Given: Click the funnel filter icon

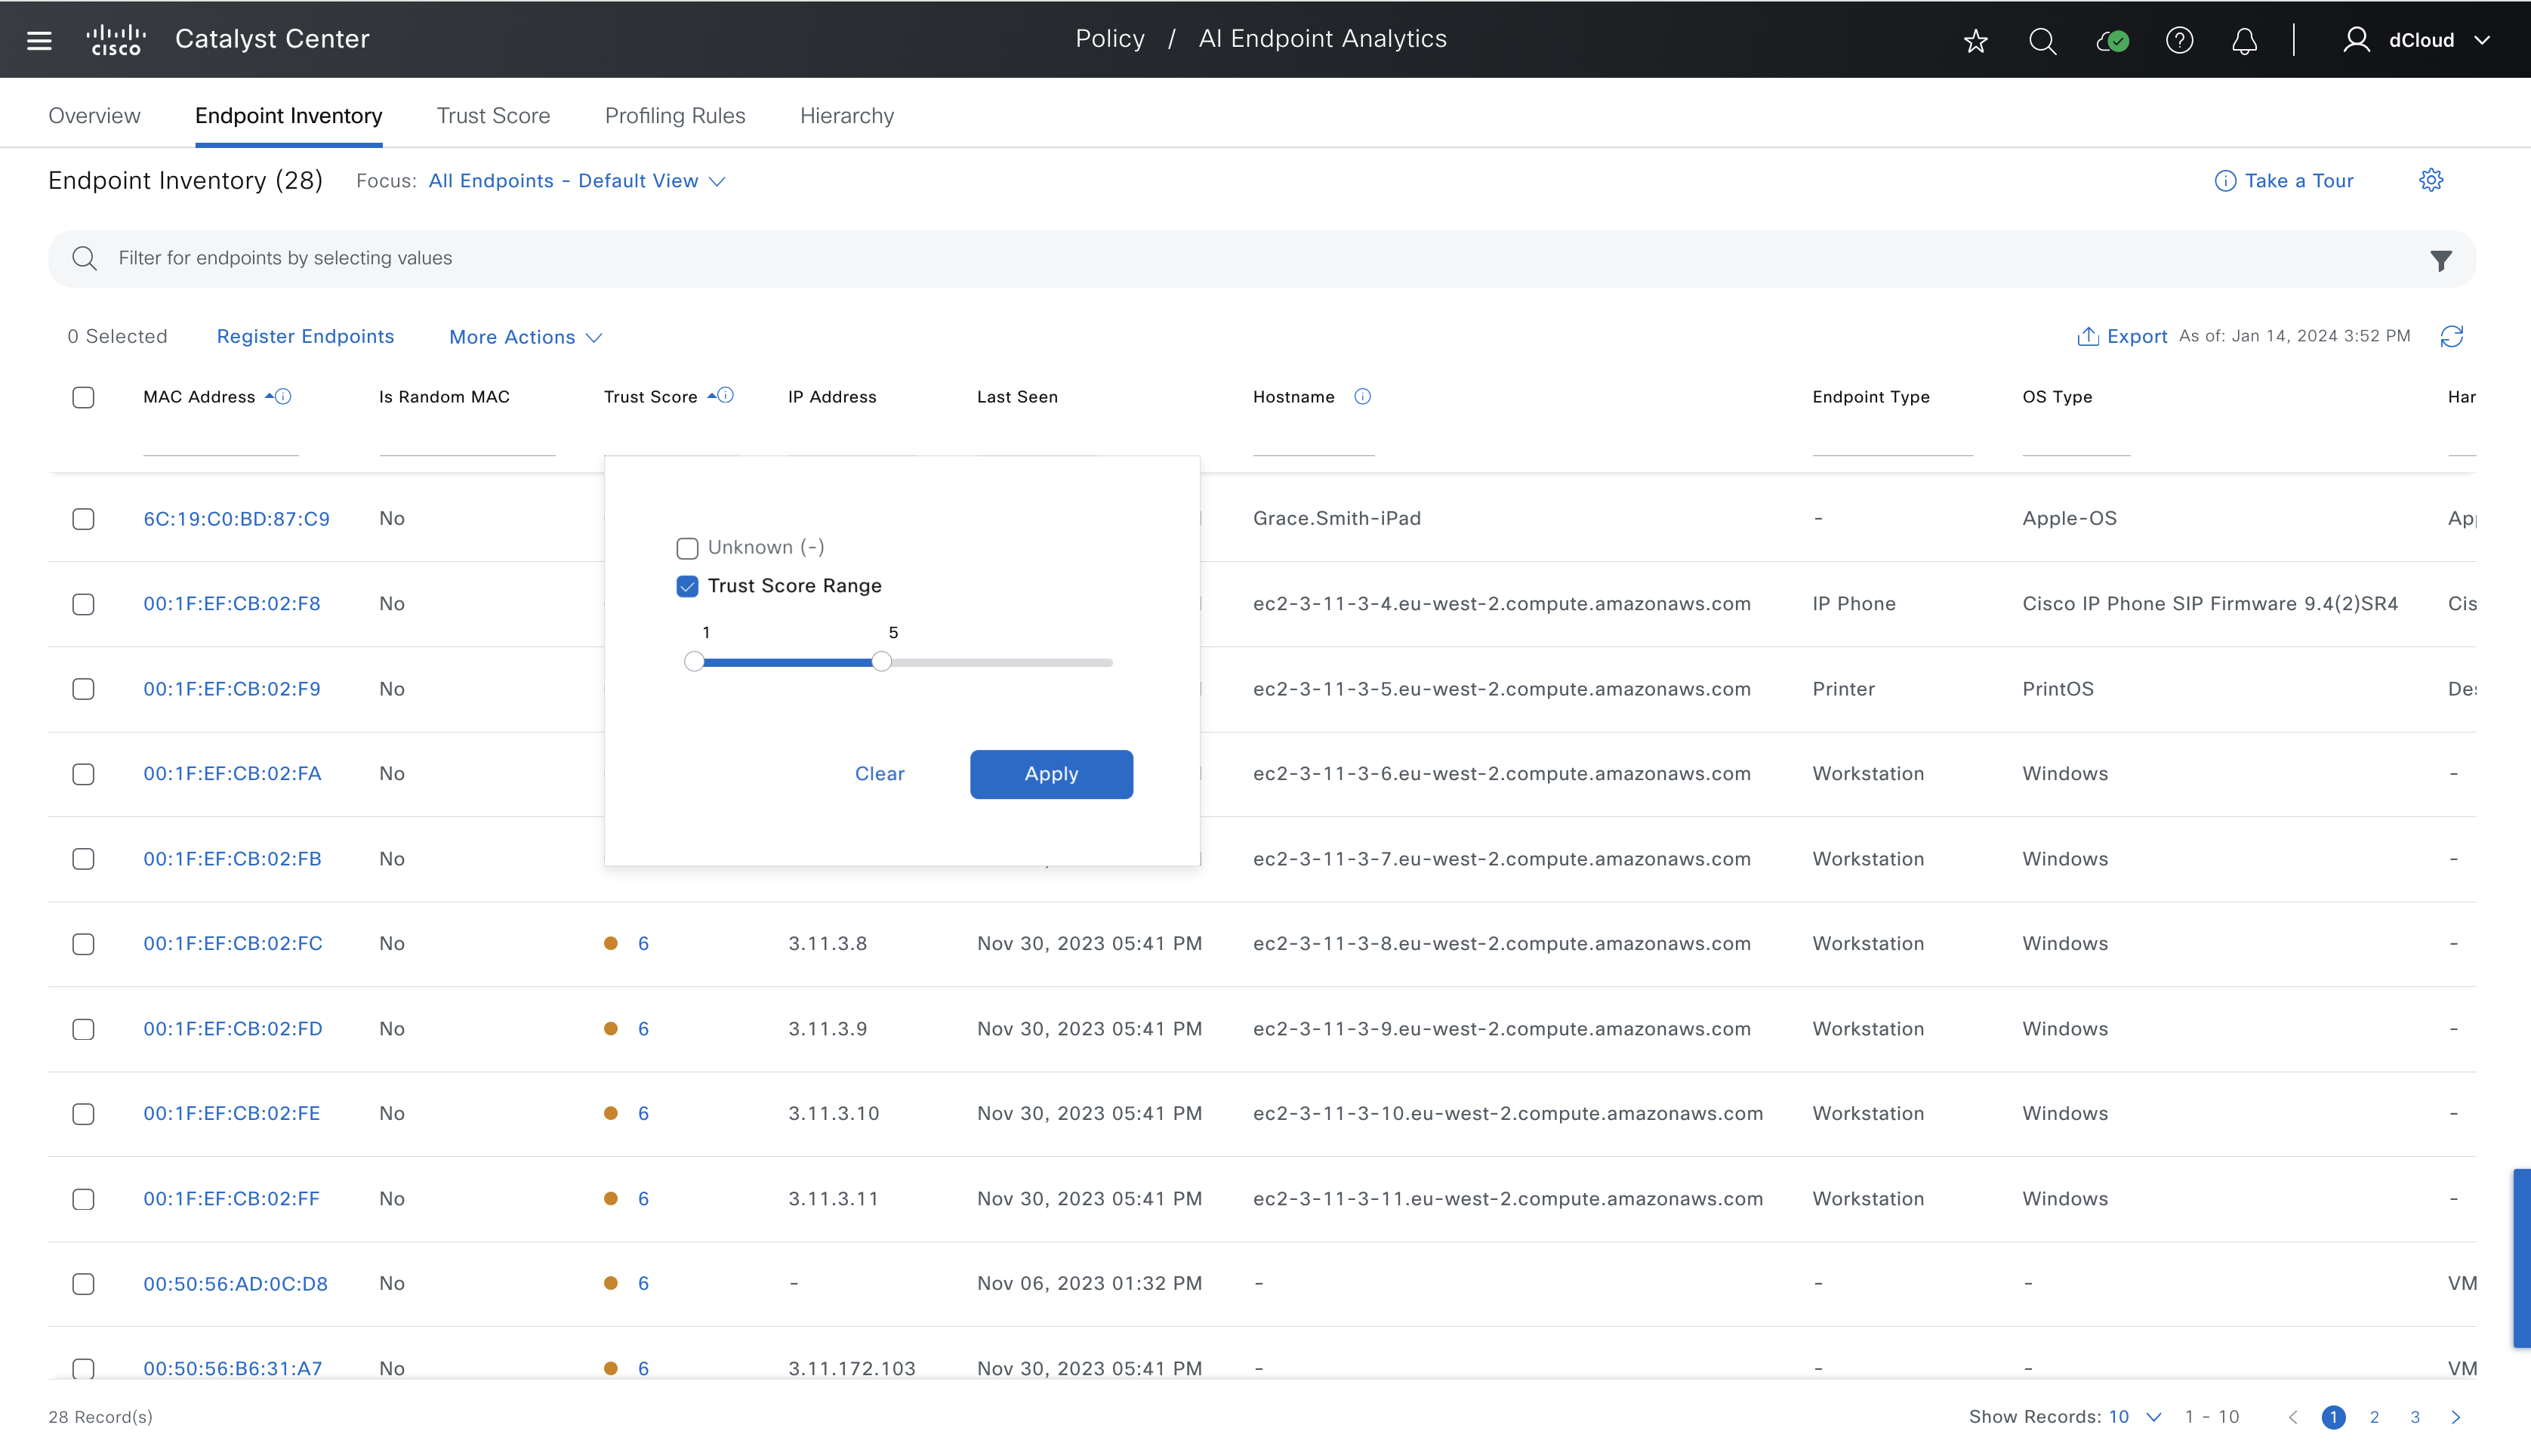Looking at the screenshot, I should (x=2441, y=260).
